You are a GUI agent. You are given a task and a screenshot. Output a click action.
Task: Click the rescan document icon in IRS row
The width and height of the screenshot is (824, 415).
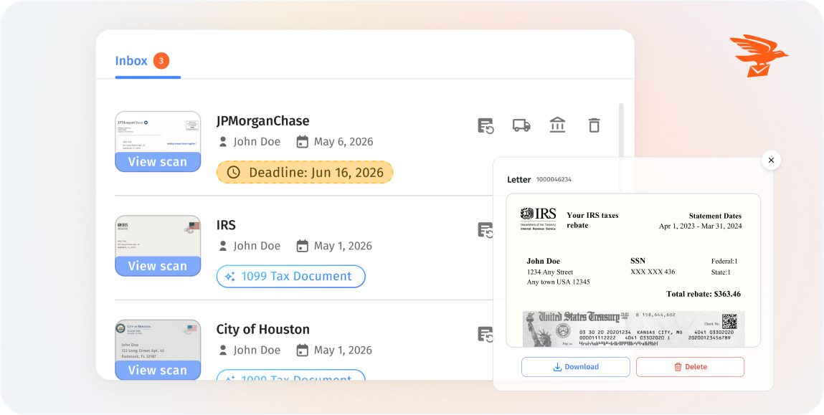[x=486, y=230]
